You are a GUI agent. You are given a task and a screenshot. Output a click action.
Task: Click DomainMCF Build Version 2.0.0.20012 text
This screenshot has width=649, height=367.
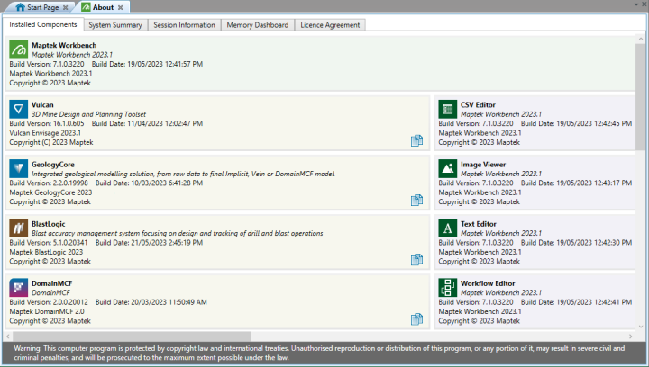point(49,301)
